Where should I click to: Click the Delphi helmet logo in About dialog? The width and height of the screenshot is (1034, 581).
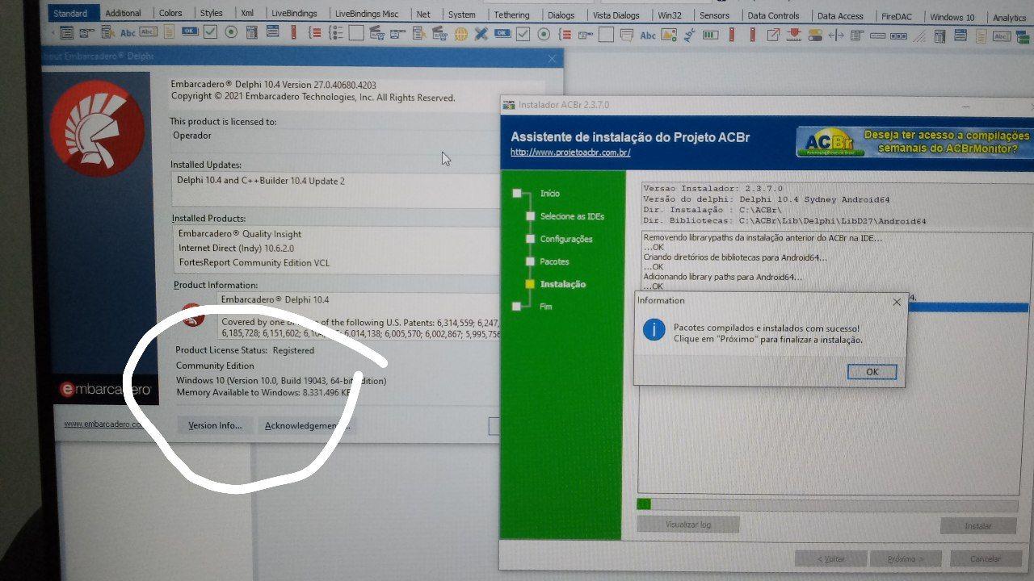98,130
